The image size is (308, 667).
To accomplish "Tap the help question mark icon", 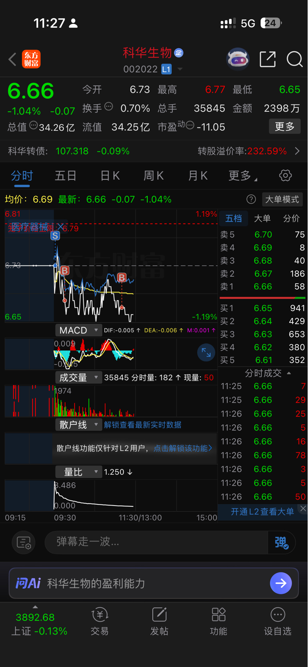I will 251,199.
